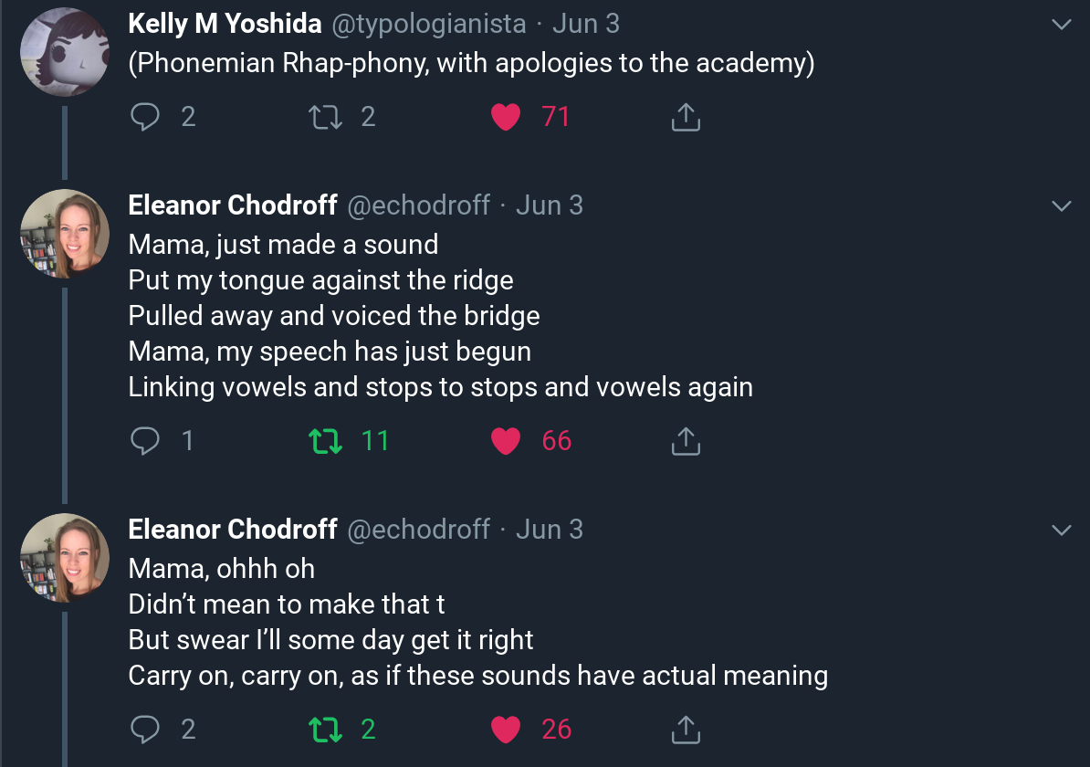Retweet Kelly M Yoshida's Phonemian Rhap-phony tweet
1090x767 pixels.
pos(325,117)
